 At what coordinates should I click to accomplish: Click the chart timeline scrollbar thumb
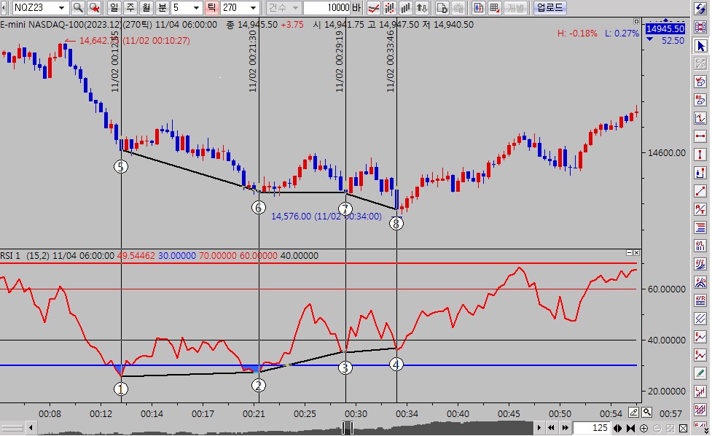(348, 427)
